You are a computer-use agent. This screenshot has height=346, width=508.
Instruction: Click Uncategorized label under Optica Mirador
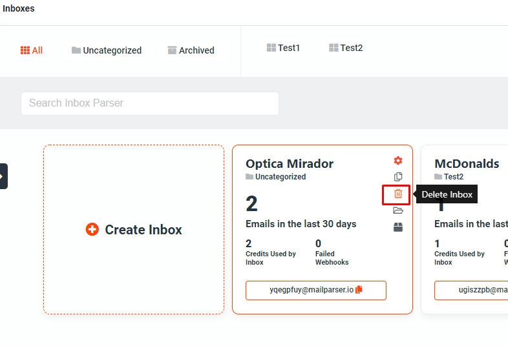[x=276, y=177]
